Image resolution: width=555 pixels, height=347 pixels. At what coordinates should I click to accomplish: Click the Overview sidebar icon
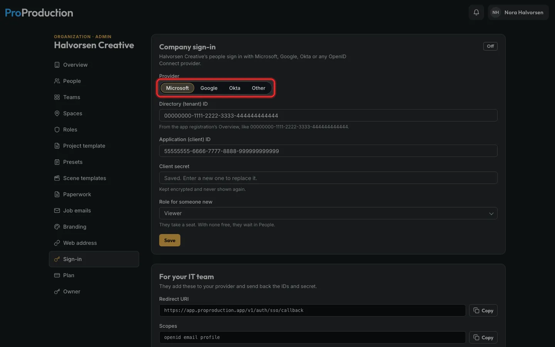tap(57, 65)
